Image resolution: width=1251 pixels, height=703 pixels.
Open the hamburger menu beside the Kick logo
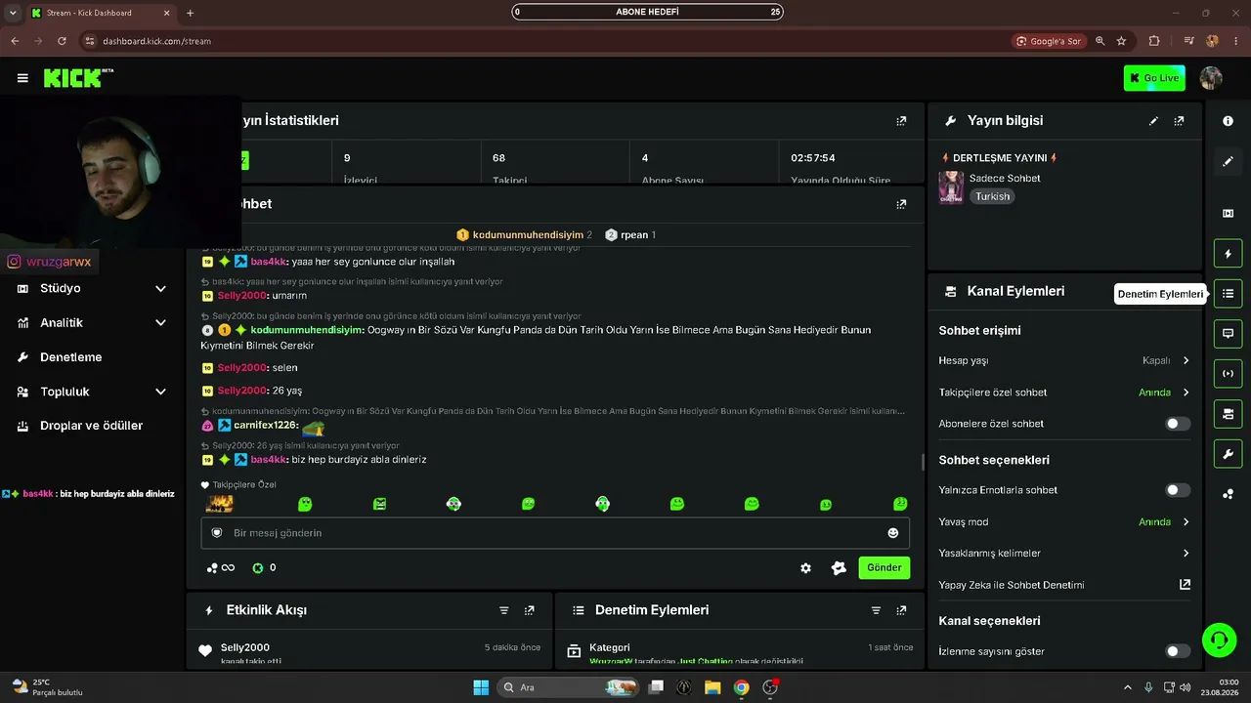22,78
